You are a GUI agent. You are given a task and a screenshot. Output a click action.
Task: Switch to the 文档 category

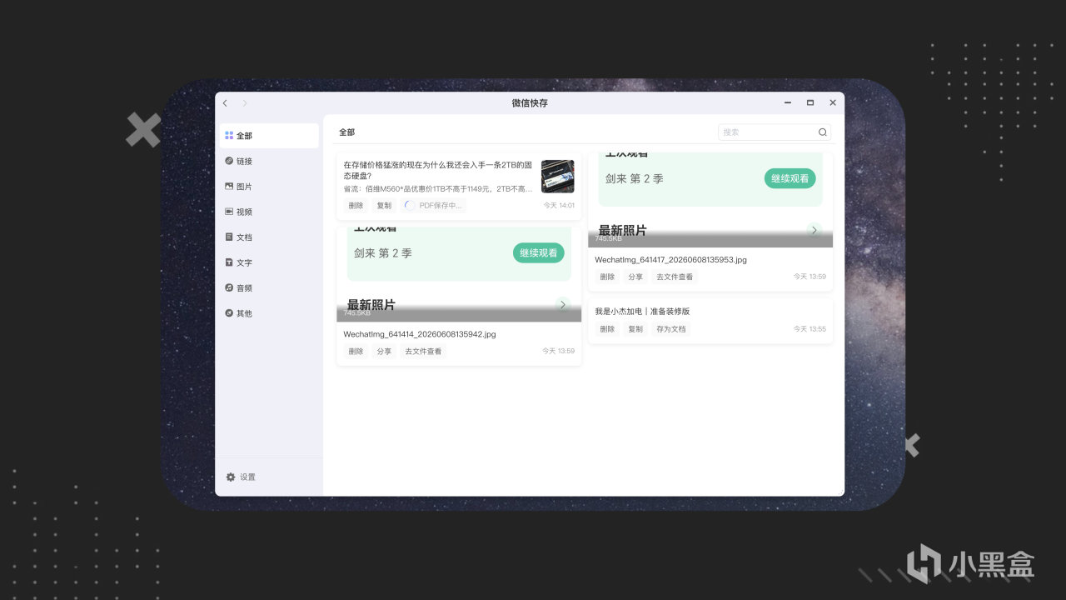(x=269, y=237)
